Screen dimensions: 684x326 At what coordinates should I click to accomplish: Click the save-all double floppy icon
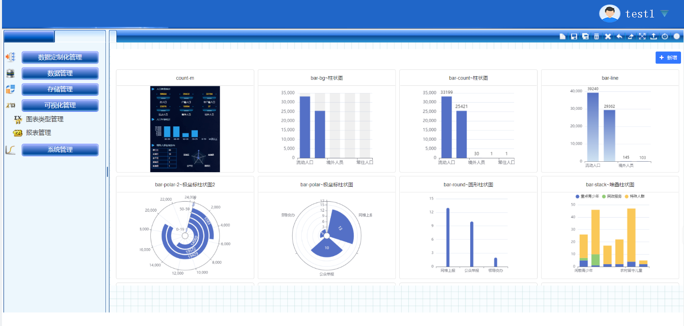point(585,36)
